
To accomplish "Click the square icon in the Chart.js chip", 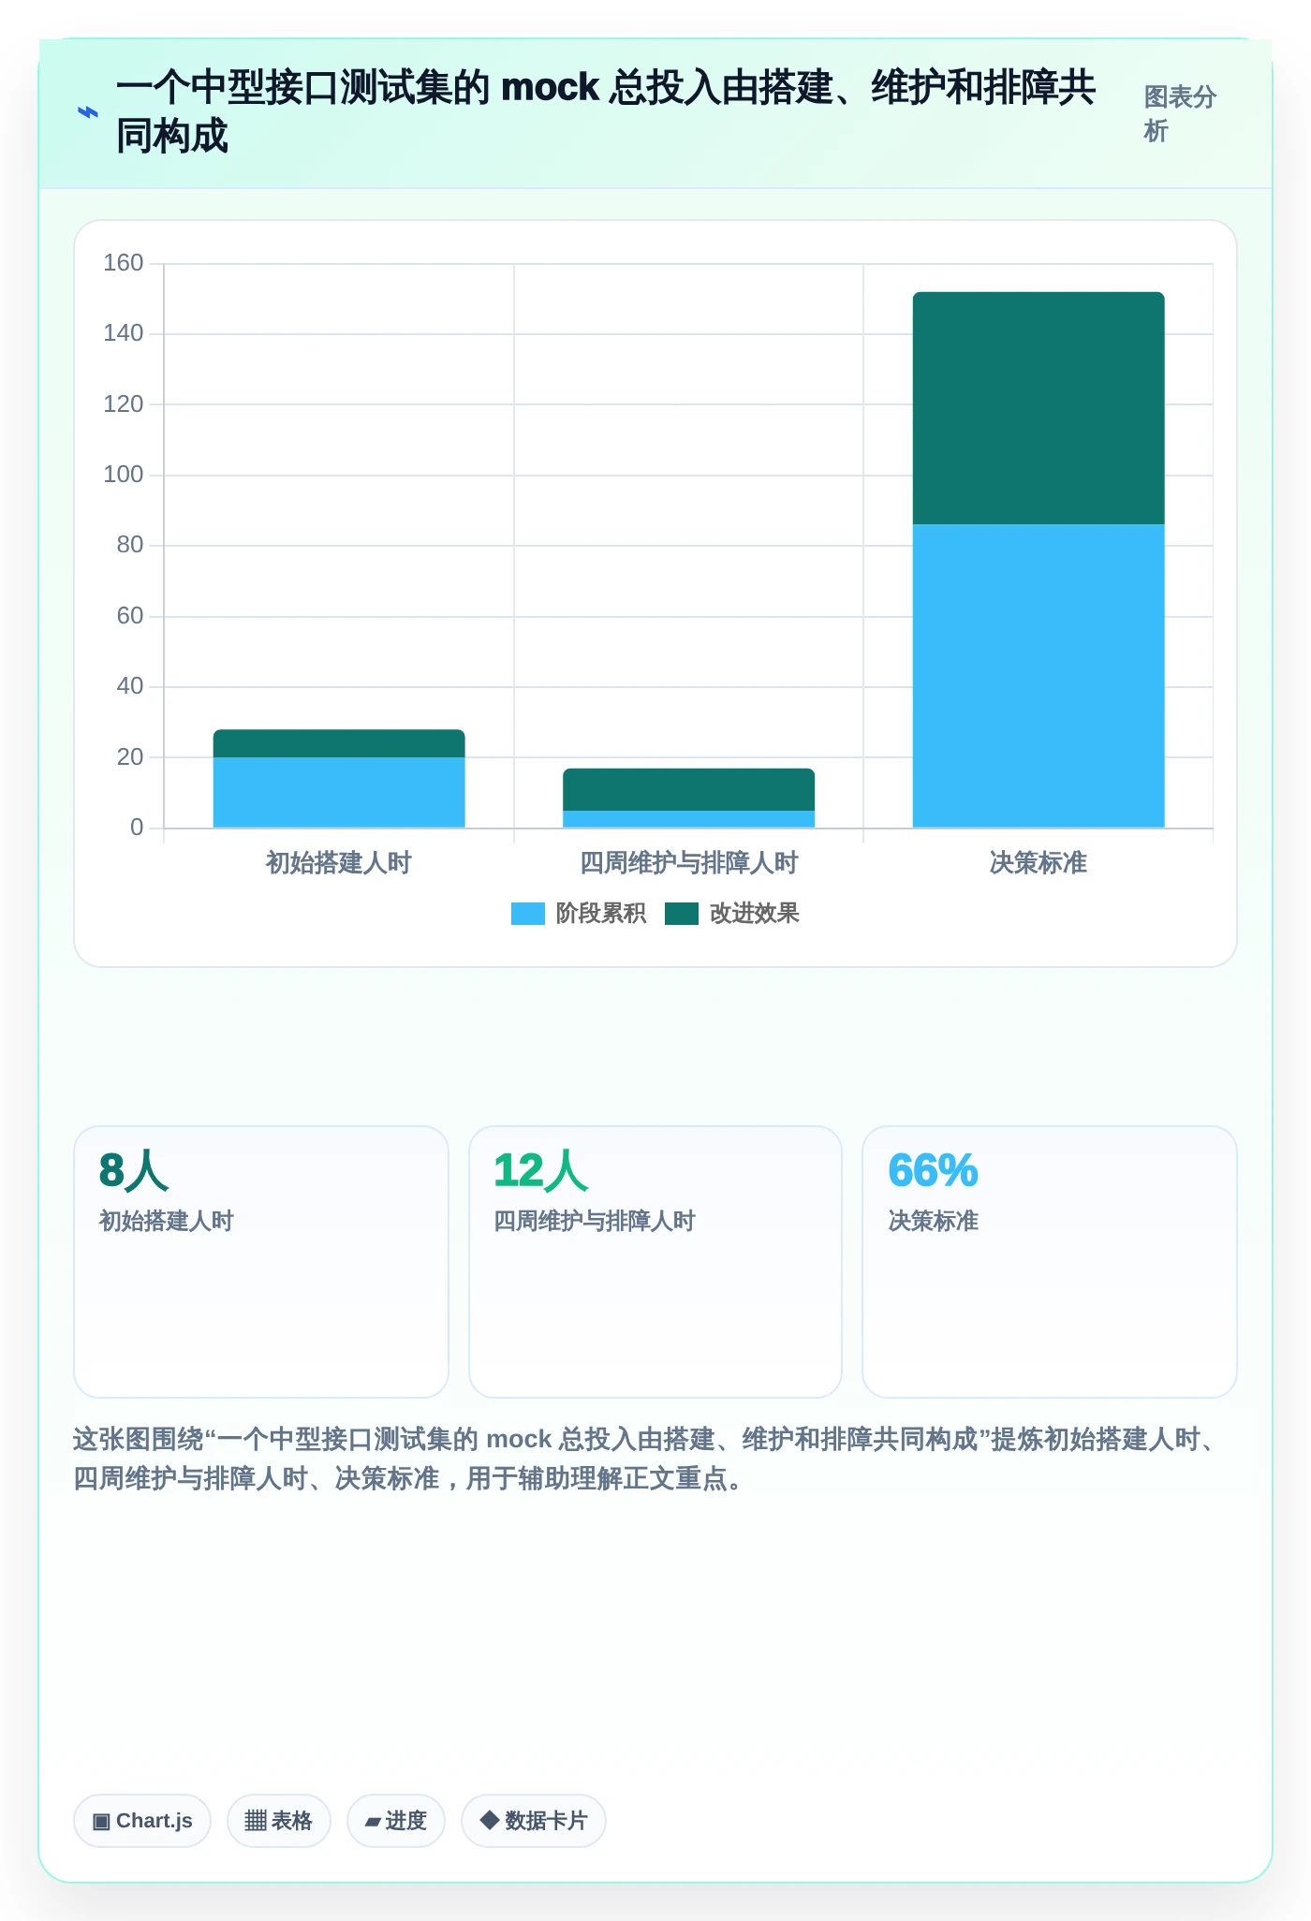I will click(101, 1821).
